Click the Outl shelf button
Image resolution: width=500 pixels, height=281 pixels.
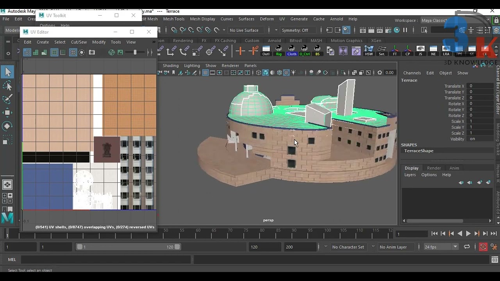tap(266, 51)
